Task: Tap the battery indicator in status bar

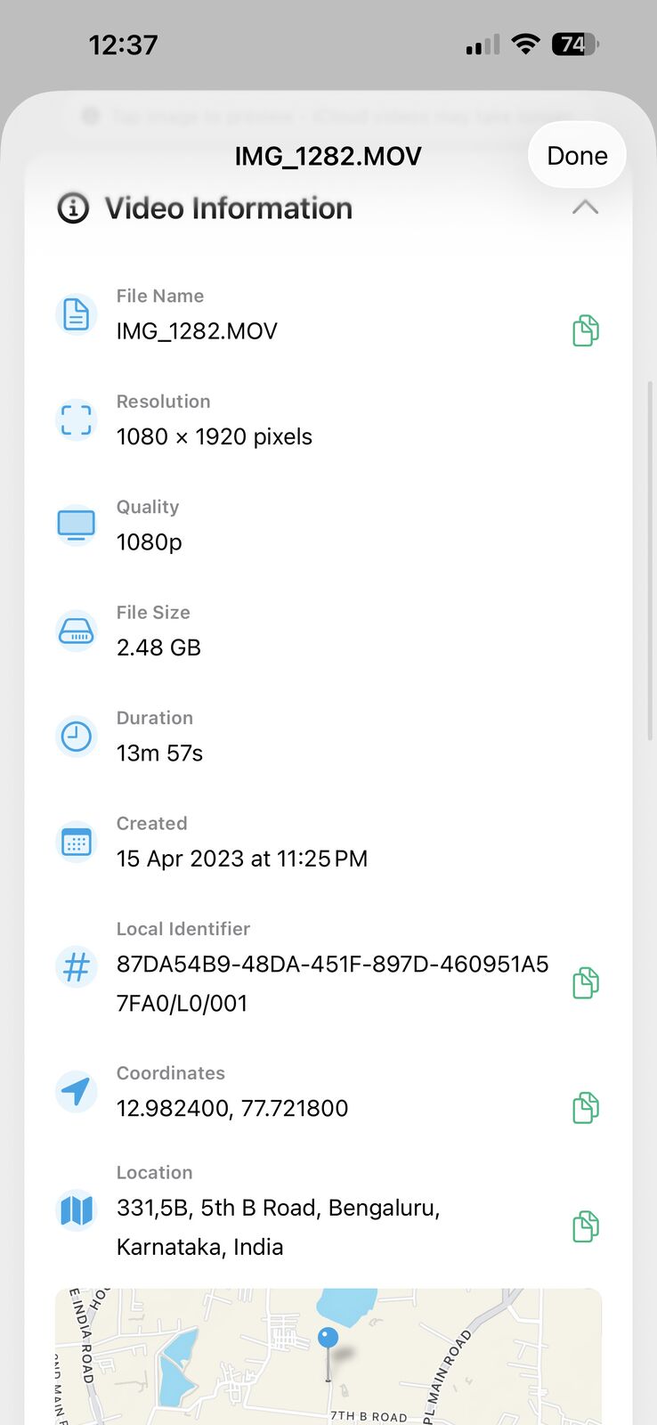Action: (x=575, y=45)
